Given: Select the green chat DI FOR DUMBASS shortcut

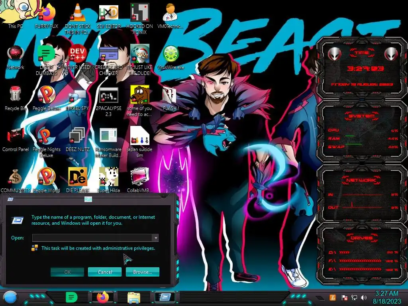Looking at the screenshot, I should tap(46, 60).
